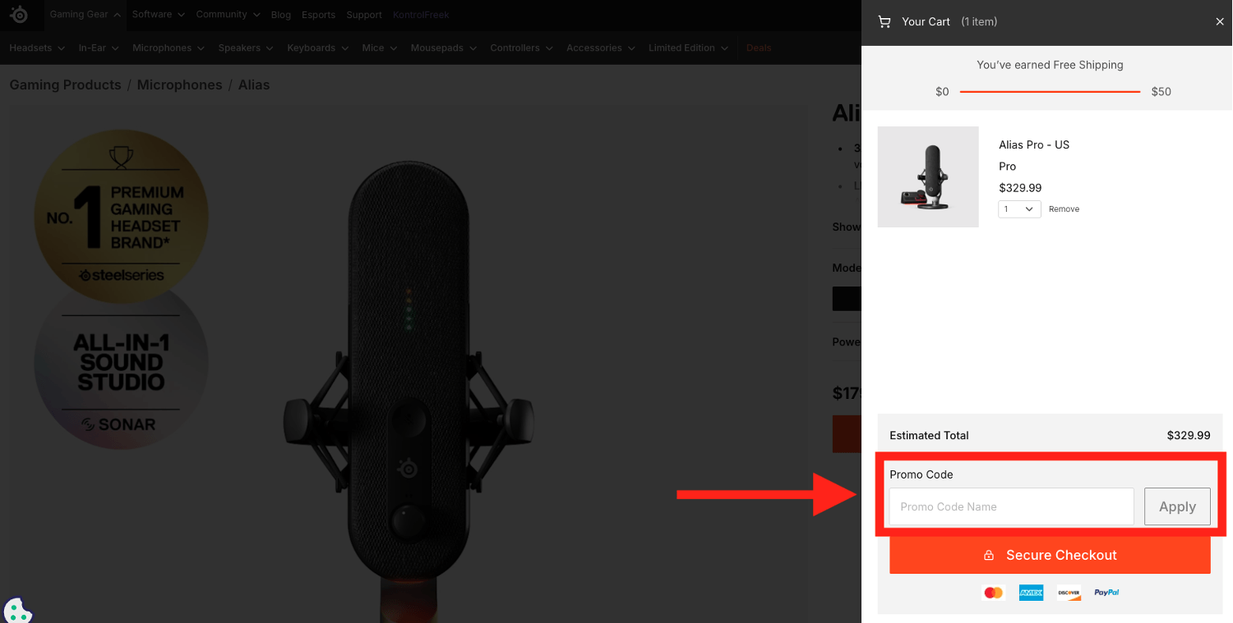This screenshot has height=623, width=1233.
Task: Click the Secure Checkout button
Action: pyautogui.click(x=1050, y=555)
